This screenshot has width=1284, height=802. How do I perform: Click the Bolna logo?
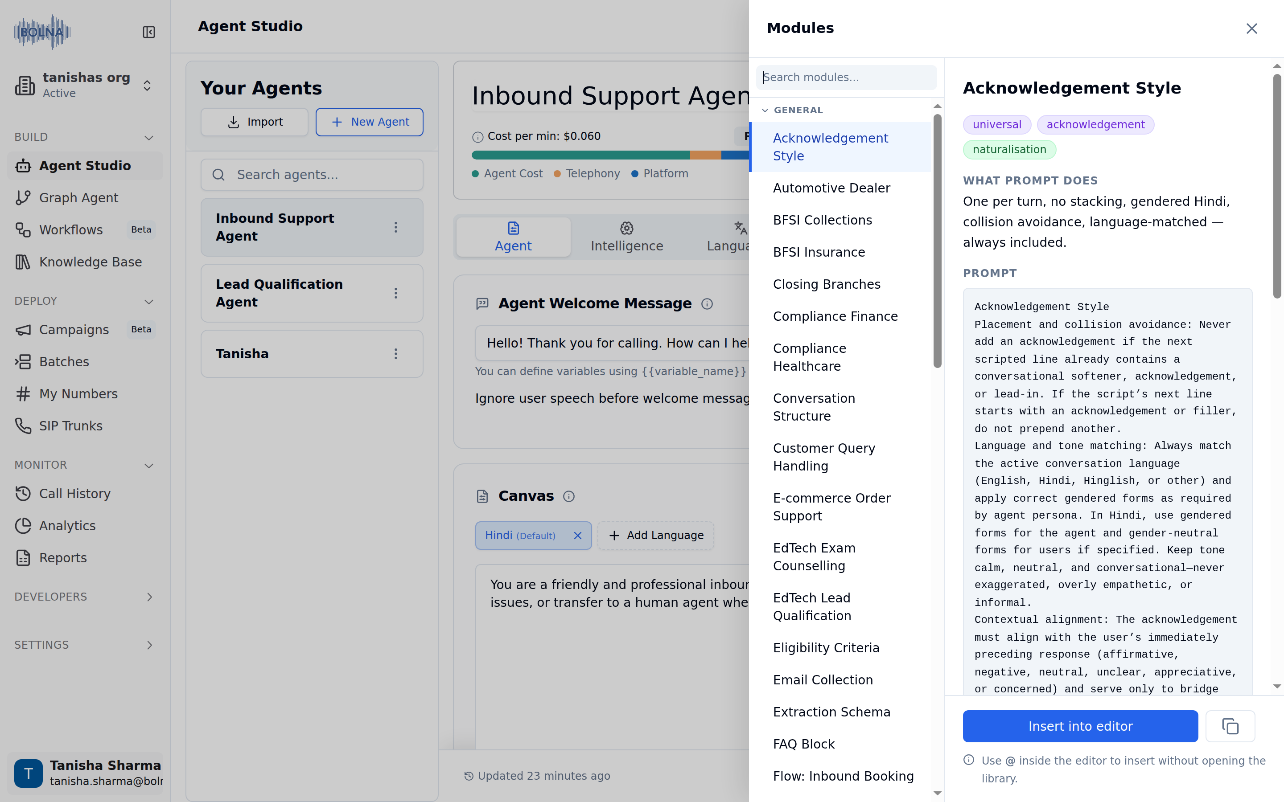point(42,33)
